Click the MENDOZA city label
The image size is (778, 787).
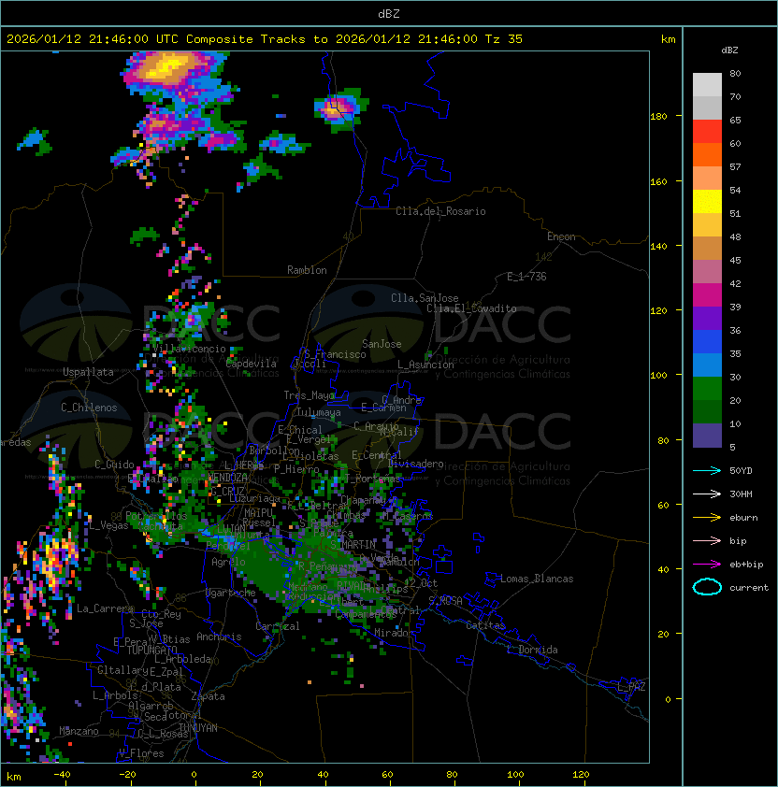click(227, 478)
